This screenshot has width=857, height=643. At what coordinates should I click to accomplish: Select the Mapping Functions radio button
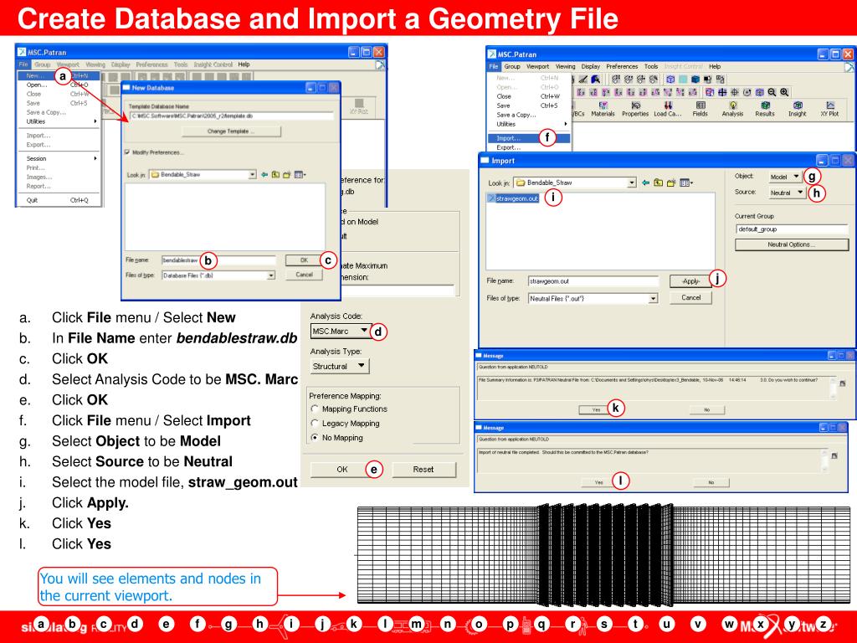pyautogui.click(x=315, y=409)
